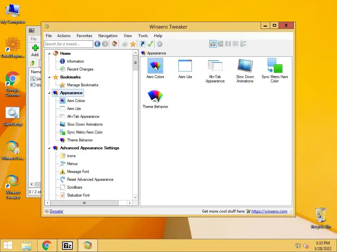This screenshot has width=337, height=252.
Task: Select Theme Behavior tree item
Action: (80, 140)
